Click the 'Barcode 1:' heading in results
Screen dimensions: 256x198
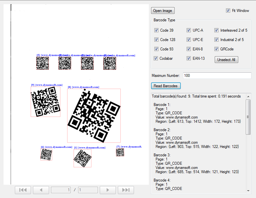tap(162, 105)
